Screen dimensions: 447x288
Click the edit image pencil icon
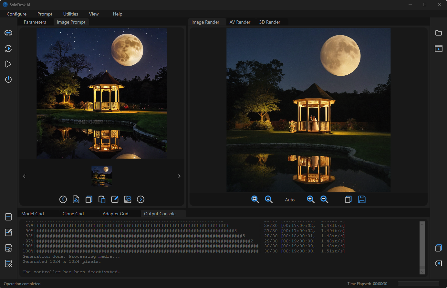[x=115, y=199]
